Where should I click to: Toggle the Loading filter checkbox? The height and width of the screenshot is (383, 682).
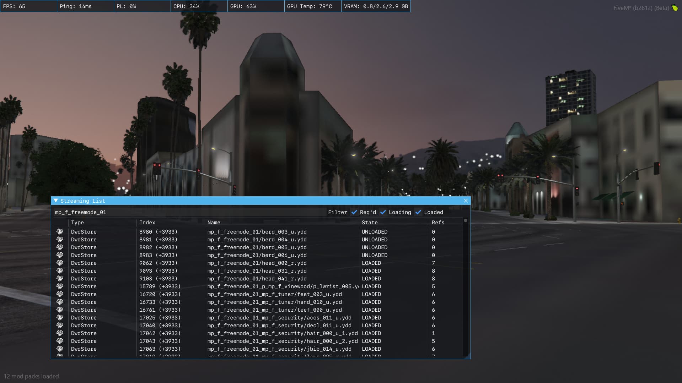(x=383, y=212)
